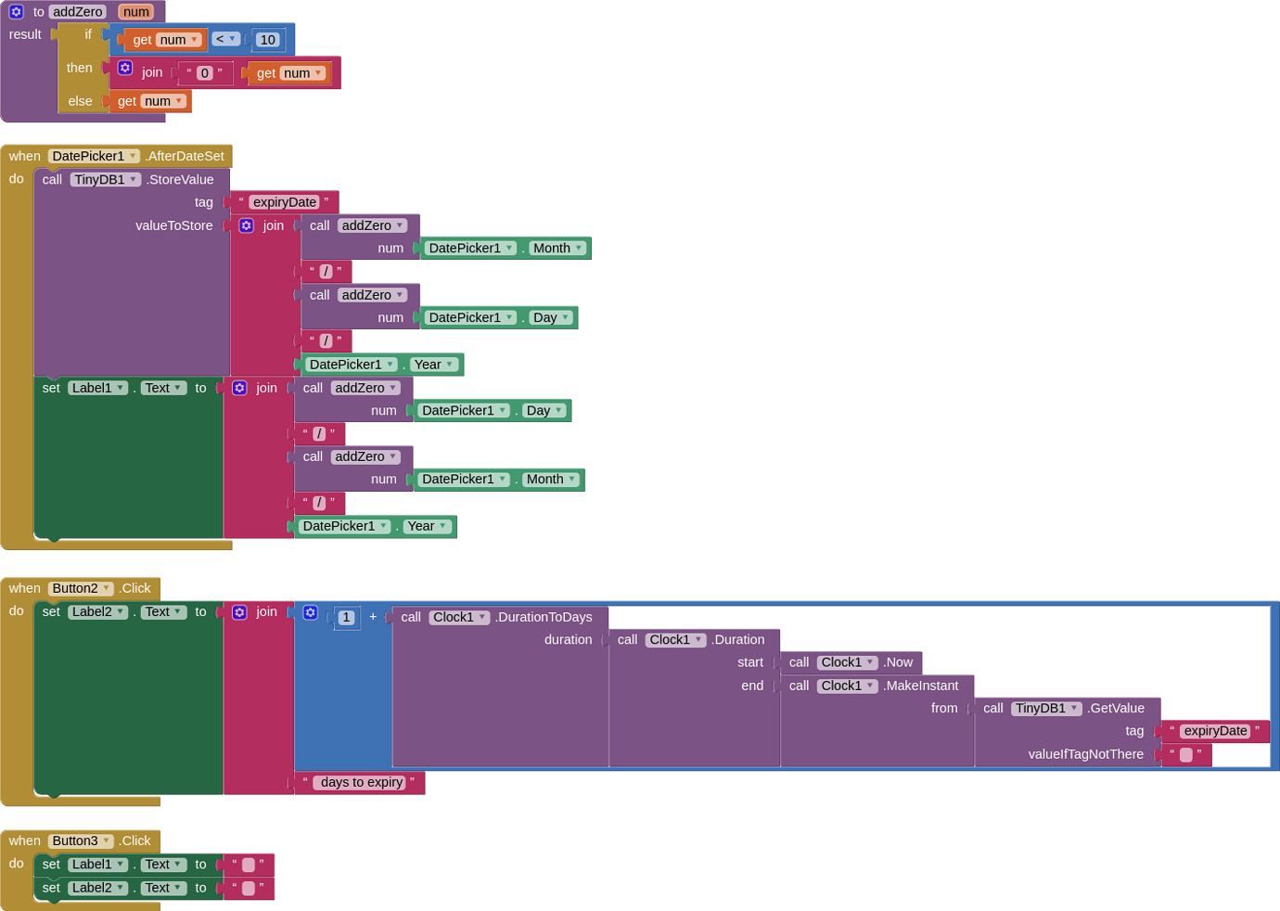Image resolution: width=1280 pixels, height=911 pixels.
Task: Change the less-than comparison operator dropdown
Action: [x=225, y=39]
